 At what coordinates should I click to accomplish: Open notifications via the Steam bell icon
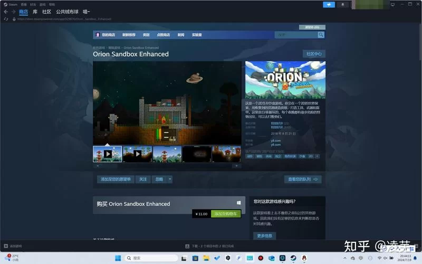(342, 5)
